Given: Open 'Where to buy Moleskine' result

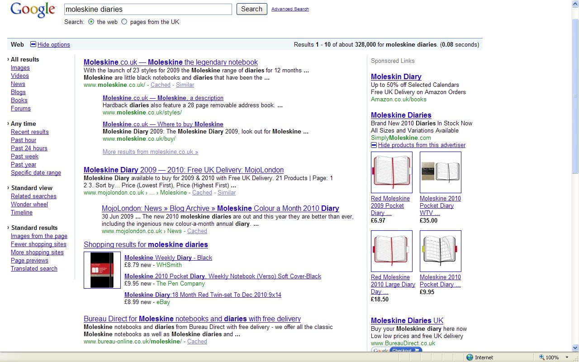Looking at the screenshot, I should coord(163,124).
